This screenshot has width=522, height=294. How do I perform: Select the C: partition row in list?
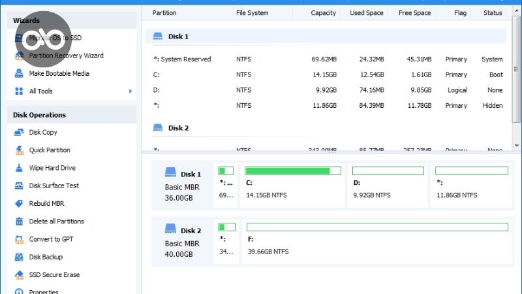click(x=326, y=74)
